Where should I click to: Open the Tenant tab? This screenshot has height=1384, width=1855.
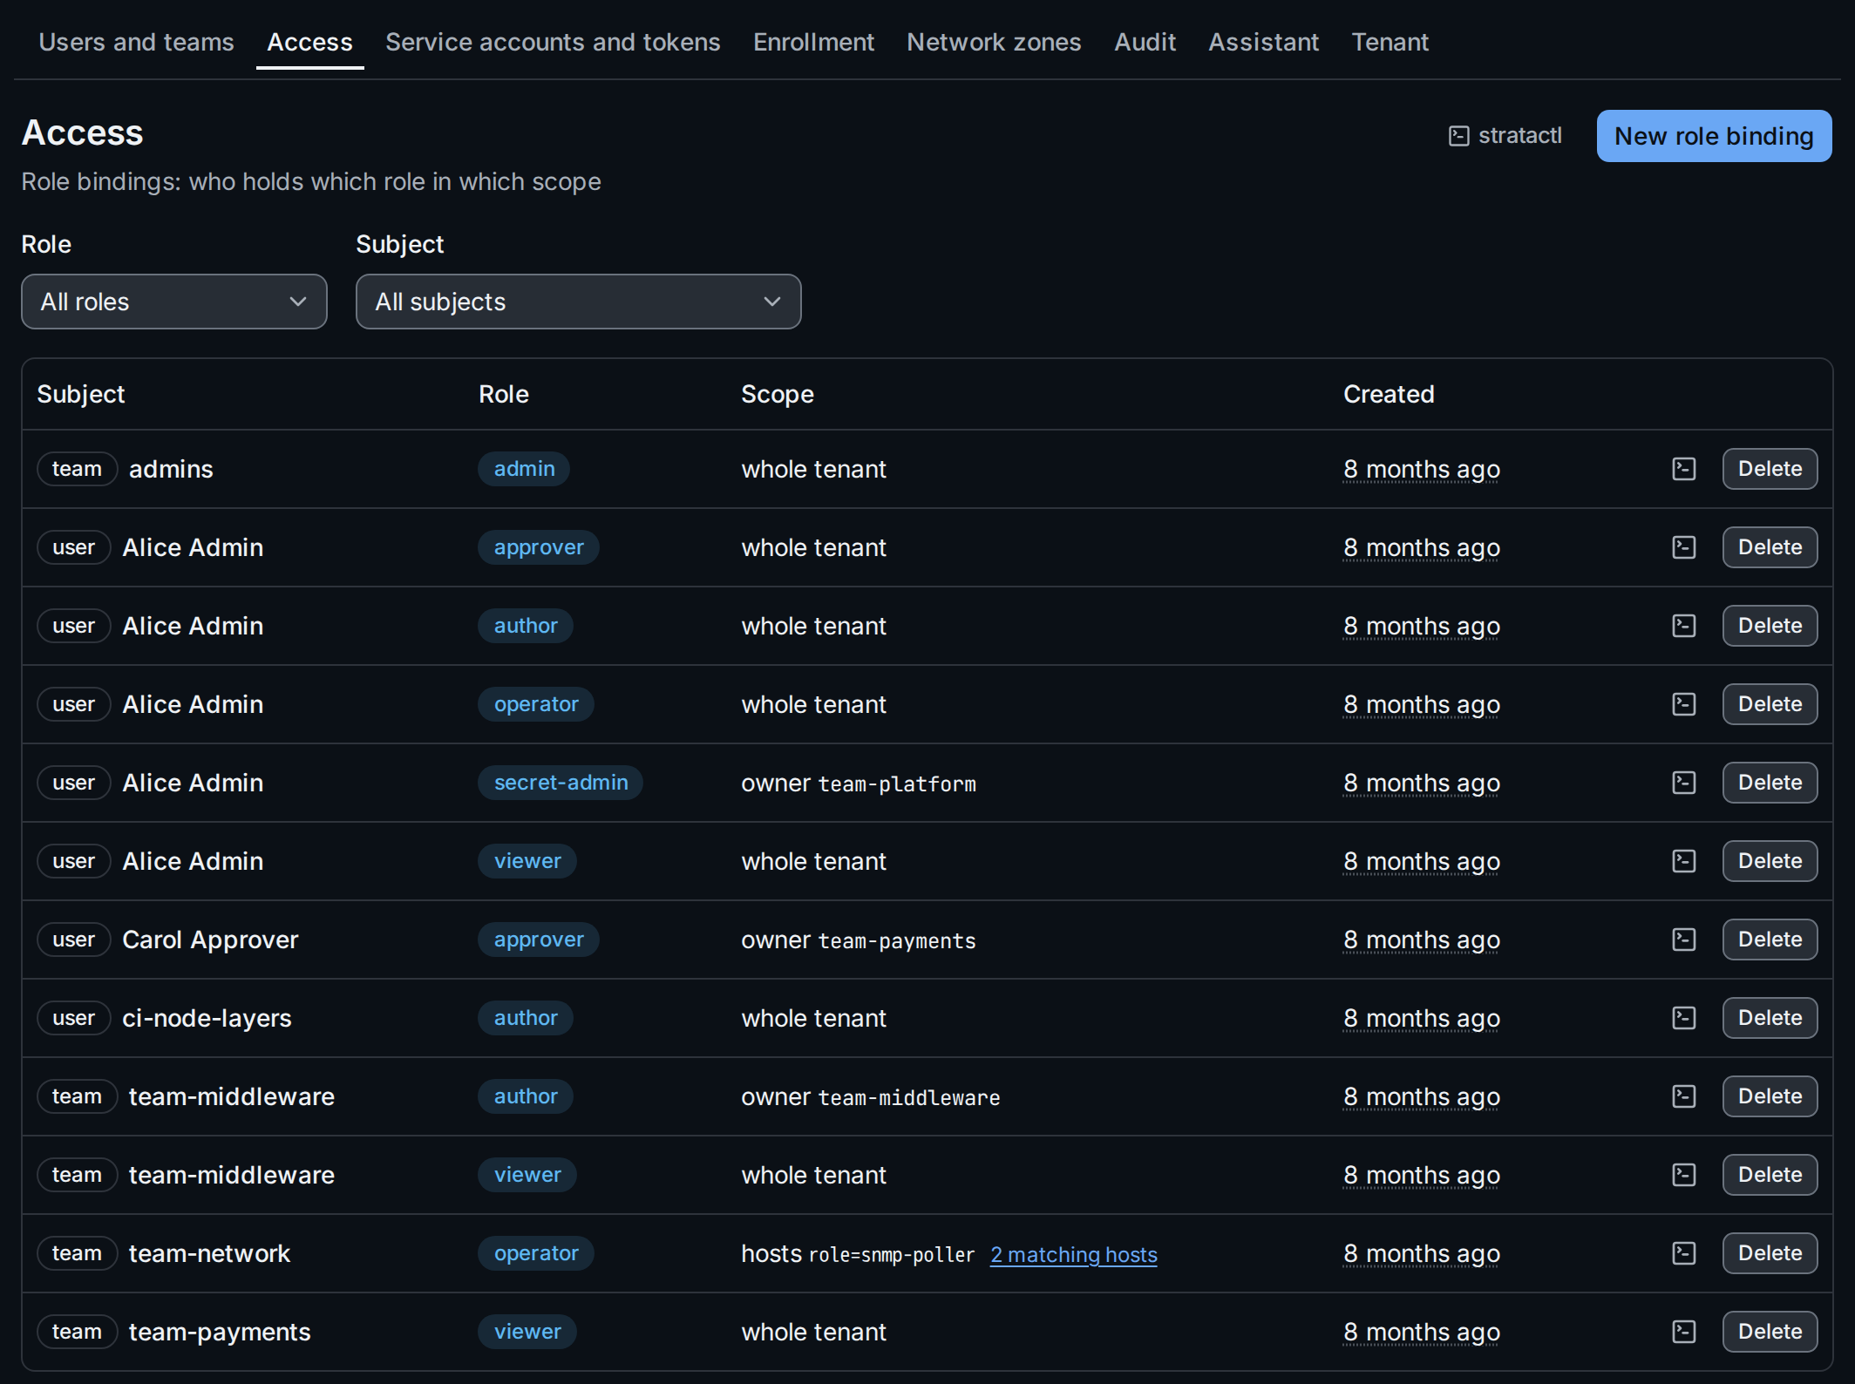[1390, 42]
